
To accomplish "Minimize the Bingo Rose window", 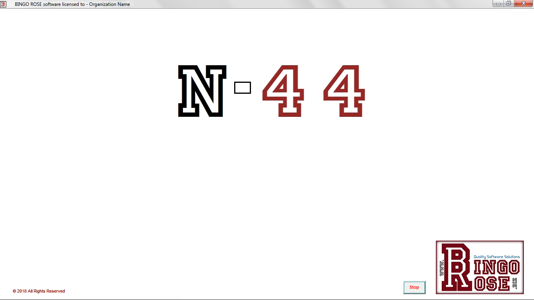I will coord(498,4).
